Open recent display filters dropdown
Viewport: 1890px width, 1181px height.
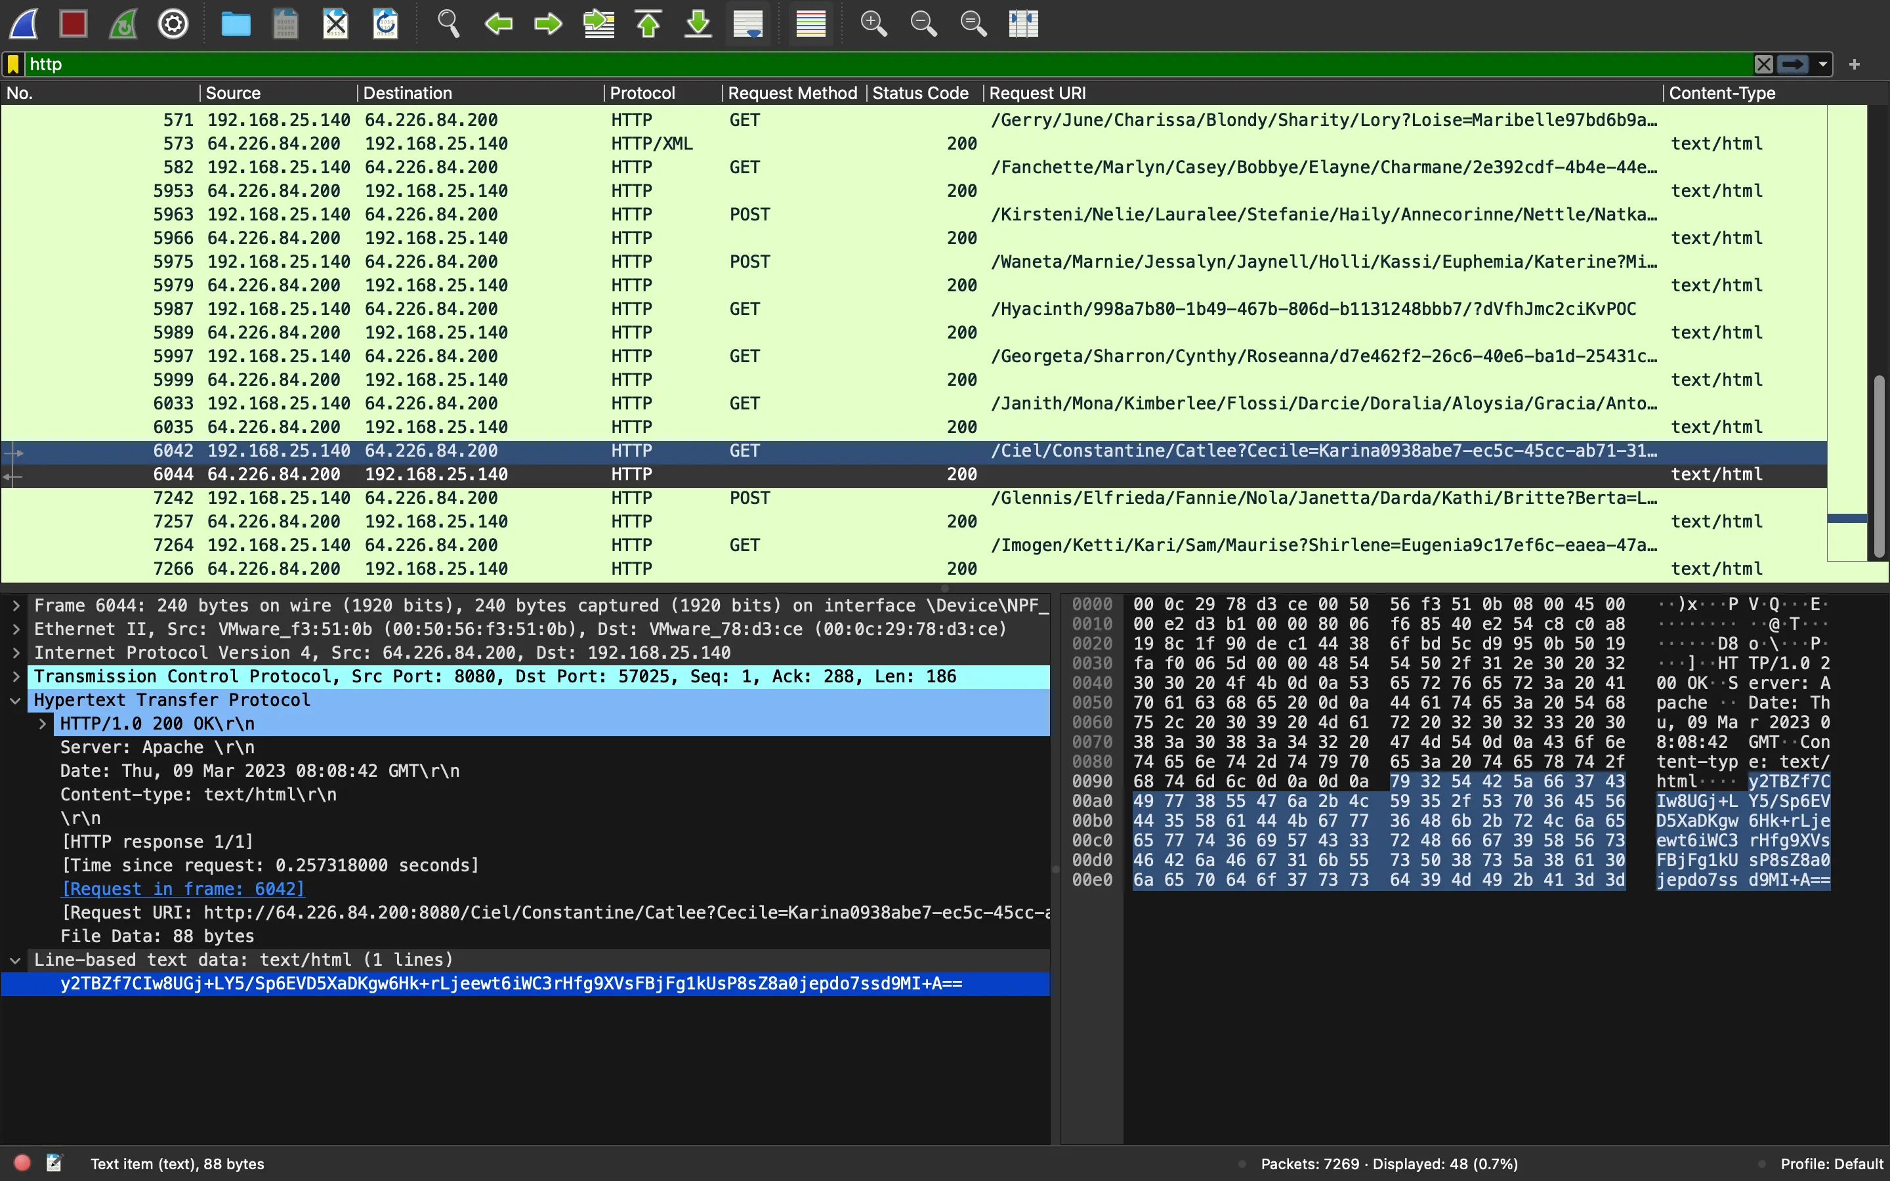pos(1822,64)
